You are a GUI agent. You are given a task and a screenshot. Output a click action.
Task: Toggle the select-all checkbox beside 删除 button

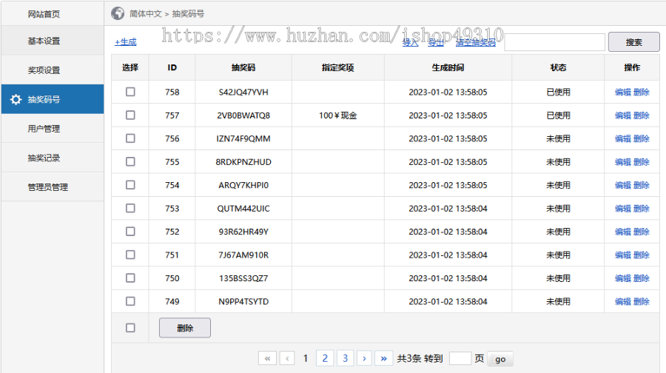click(130, 328)
